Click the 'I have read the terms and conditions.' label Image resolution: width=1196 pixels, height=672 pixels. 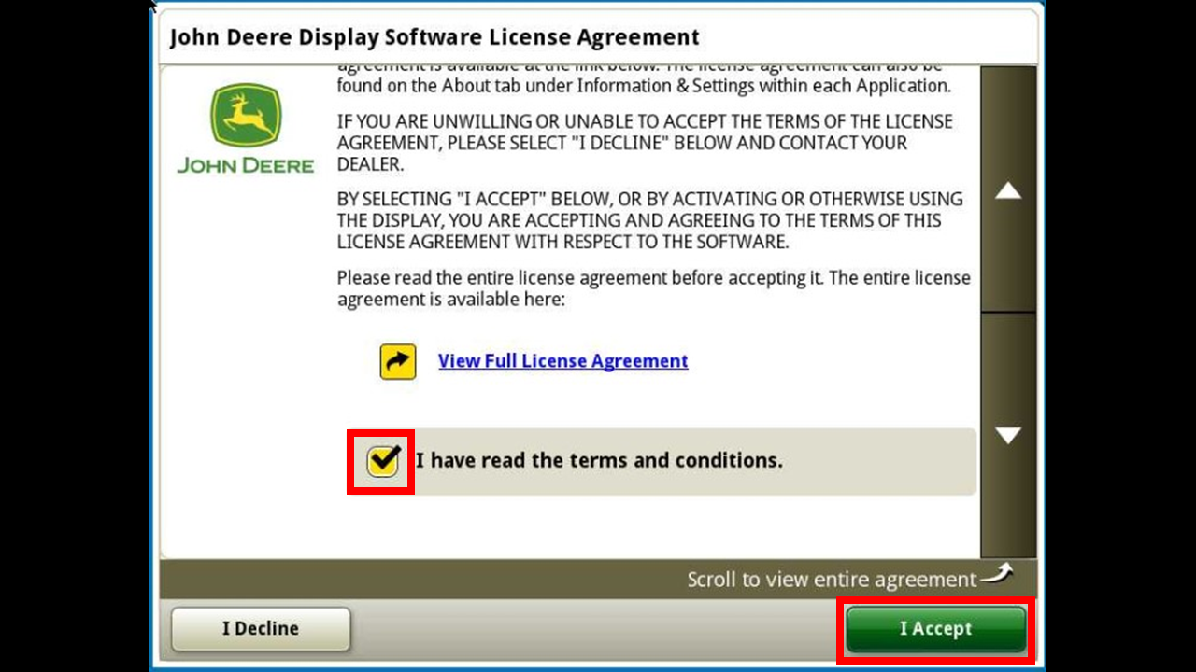[599, 460]
